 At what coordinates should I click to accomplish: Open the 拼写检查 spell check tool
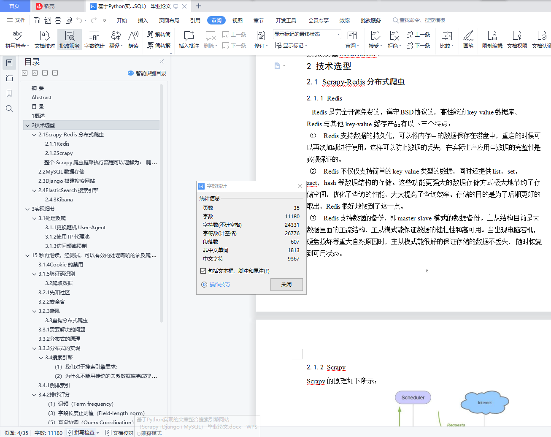point(17,39)
